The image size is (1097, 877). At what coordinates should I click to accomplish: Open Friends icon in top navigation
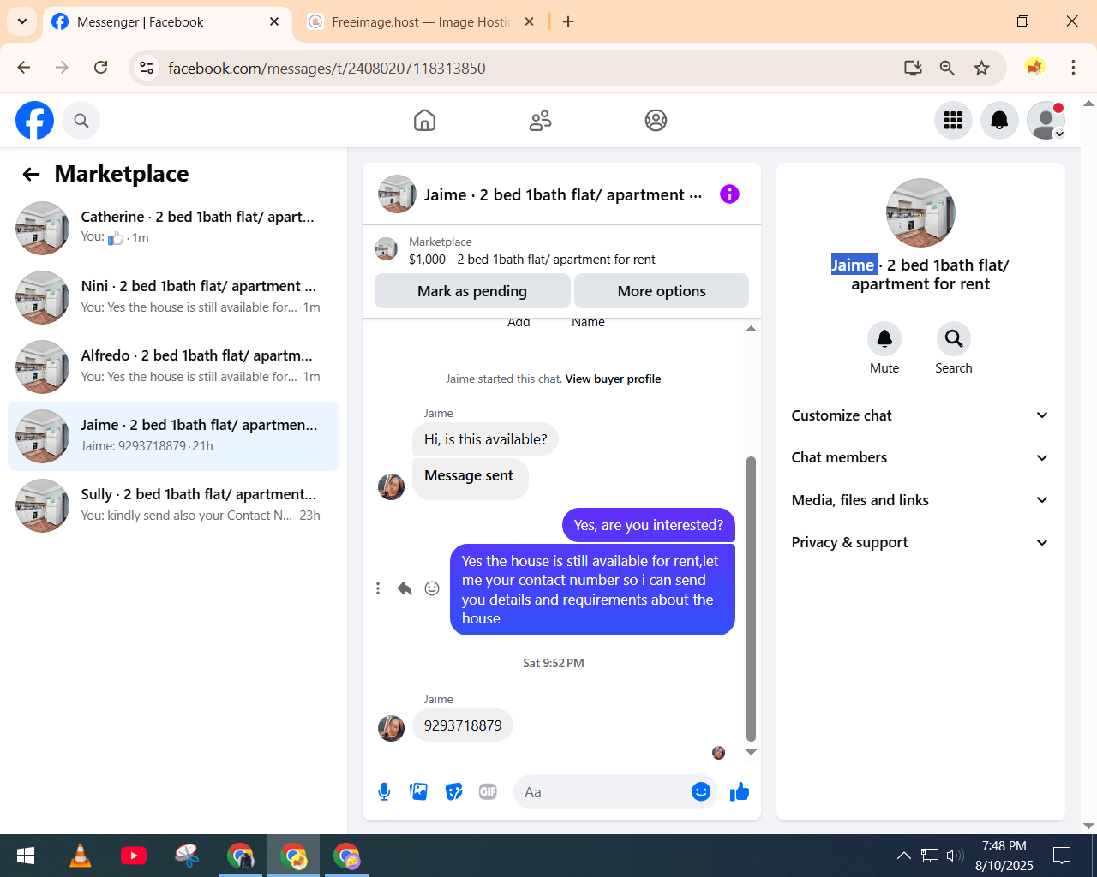point(540,121)
